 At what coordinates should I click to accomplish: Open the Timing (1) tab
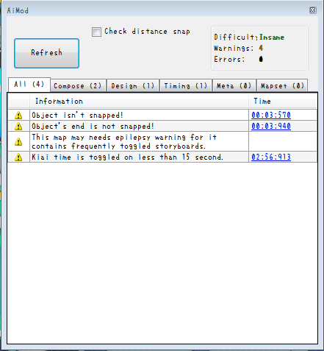[186, 85]
